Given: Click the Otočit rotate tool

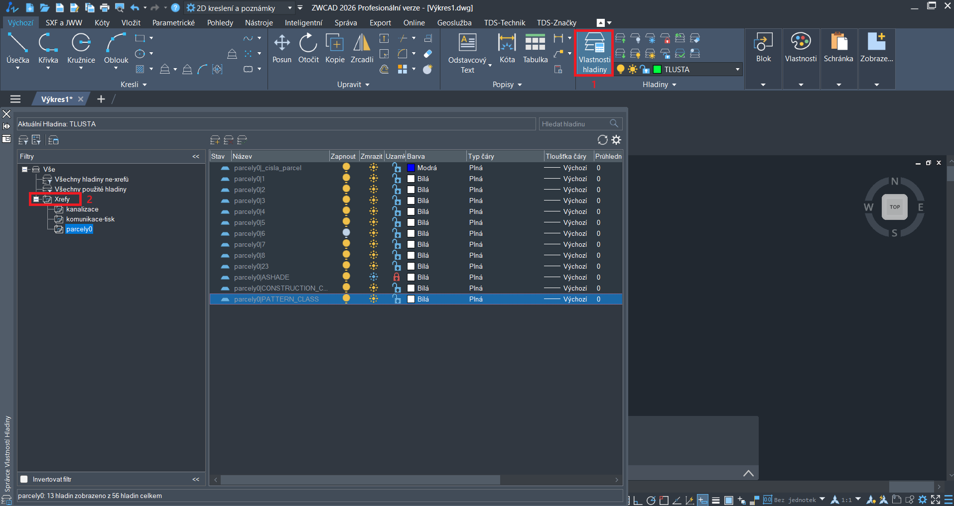Looking at the screenshot, I should tap(308, 48).
